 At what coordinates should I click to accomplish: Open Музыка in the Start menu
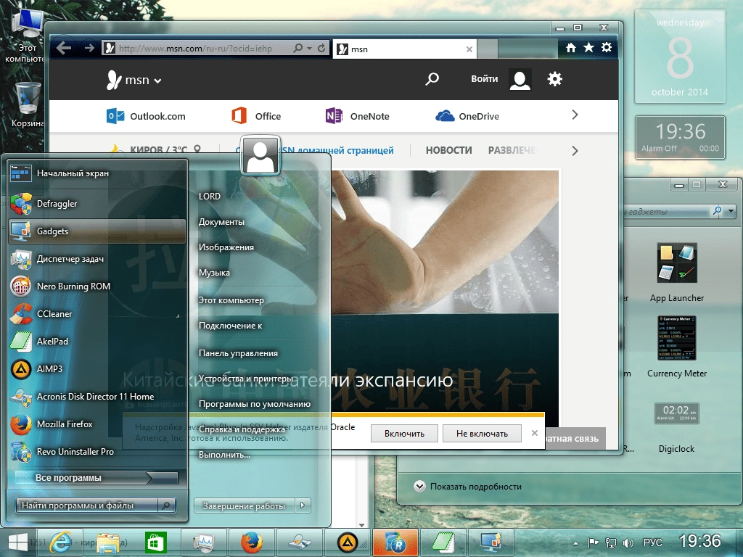214,273
